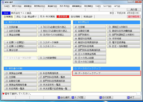The height and width of the screenshot is (102, 143).
Task: Print 23 総勘定元帳 report
Action: [x=20, y=81]
